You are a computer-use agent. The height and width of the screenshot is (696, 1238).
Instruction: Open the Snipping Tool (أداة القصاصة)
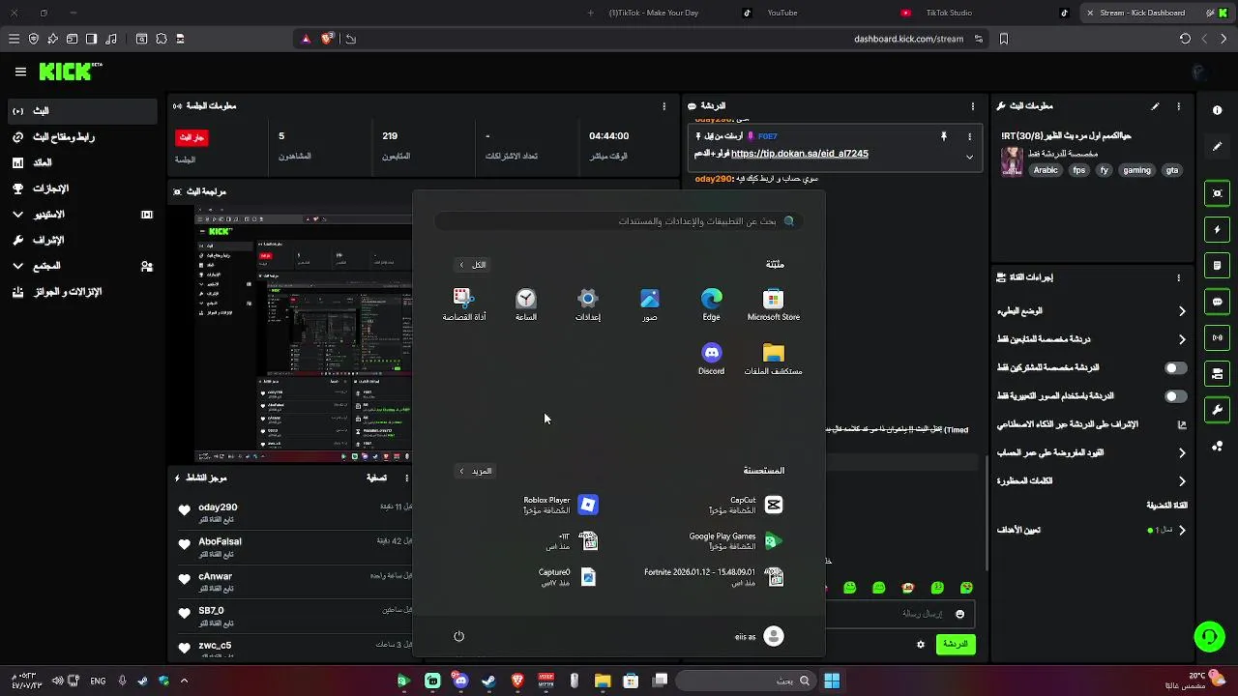point(464,304)
